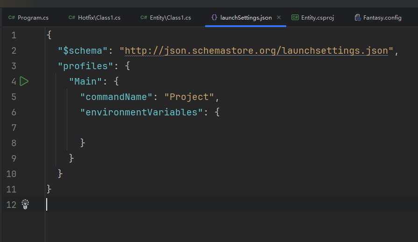Click the file icon on Fantasy.config tab

(358, 18)
